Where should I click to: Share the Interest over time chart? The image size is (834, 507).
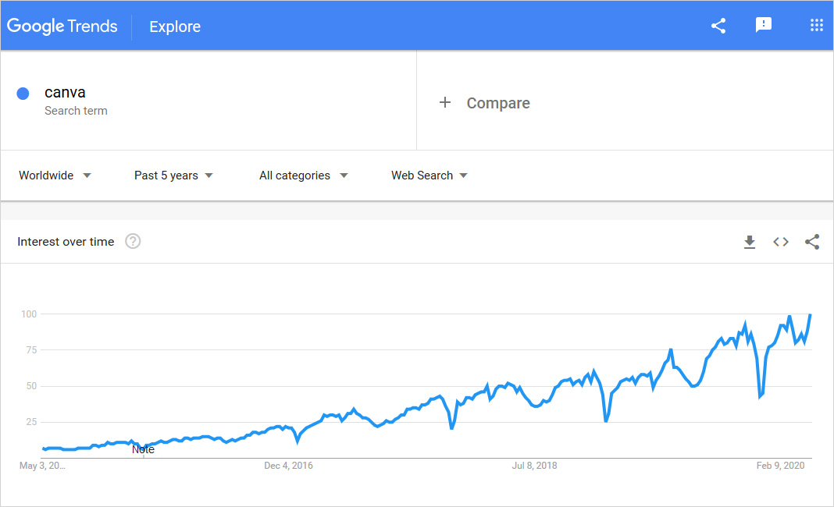[x=811, y=242]
